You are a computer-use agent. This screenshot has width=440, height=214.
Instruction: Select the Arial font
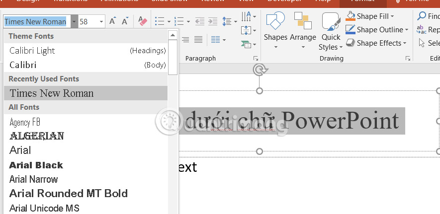[x=86, y=150]
